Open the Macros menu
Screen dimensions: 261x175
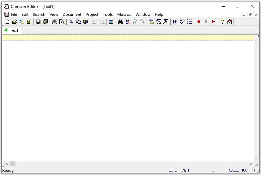(x=124, y=14)
